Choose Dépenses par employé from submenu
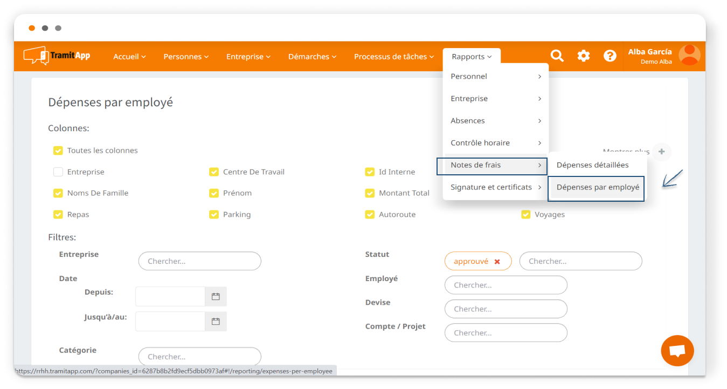 (598, 188)
